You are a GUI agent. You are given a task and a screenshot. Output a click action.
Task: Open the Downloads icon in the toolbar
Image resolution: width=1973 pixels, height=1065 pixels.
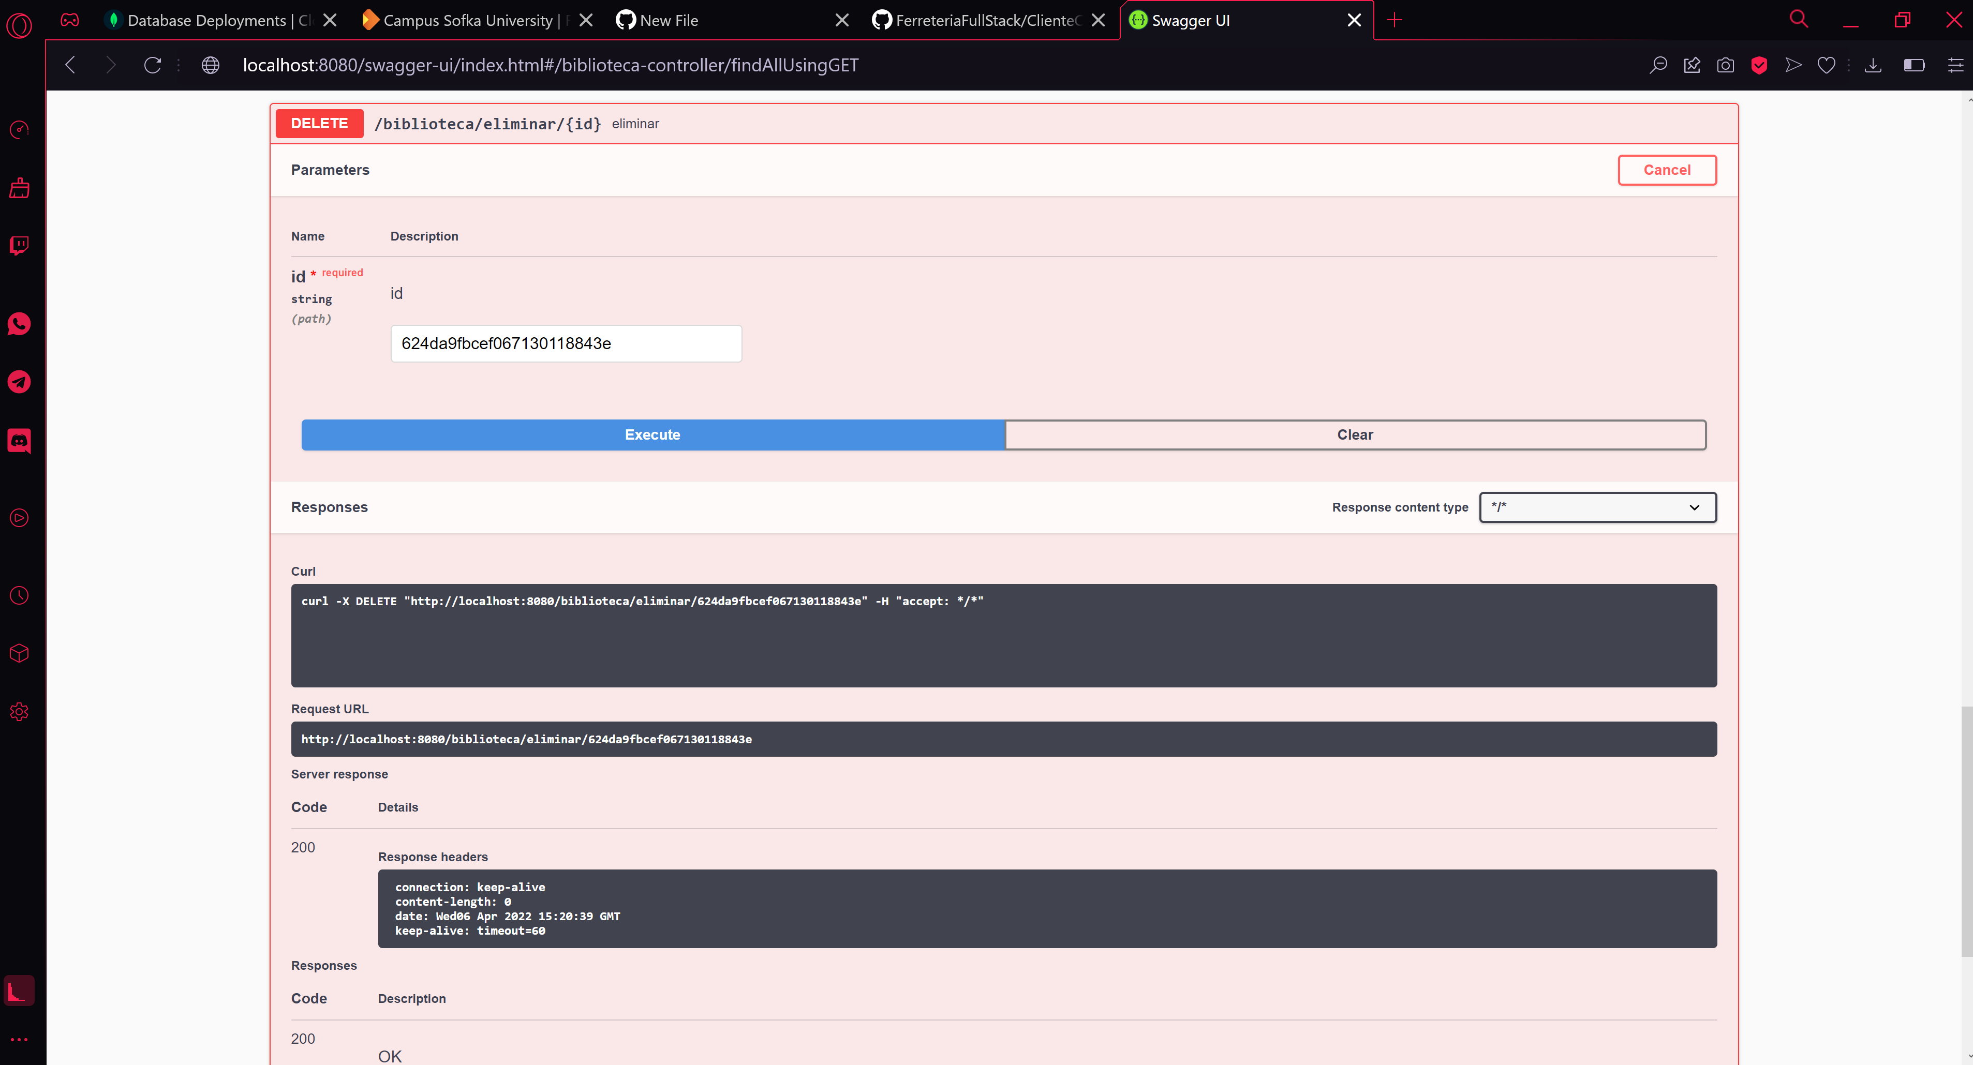pos(1873,65)
